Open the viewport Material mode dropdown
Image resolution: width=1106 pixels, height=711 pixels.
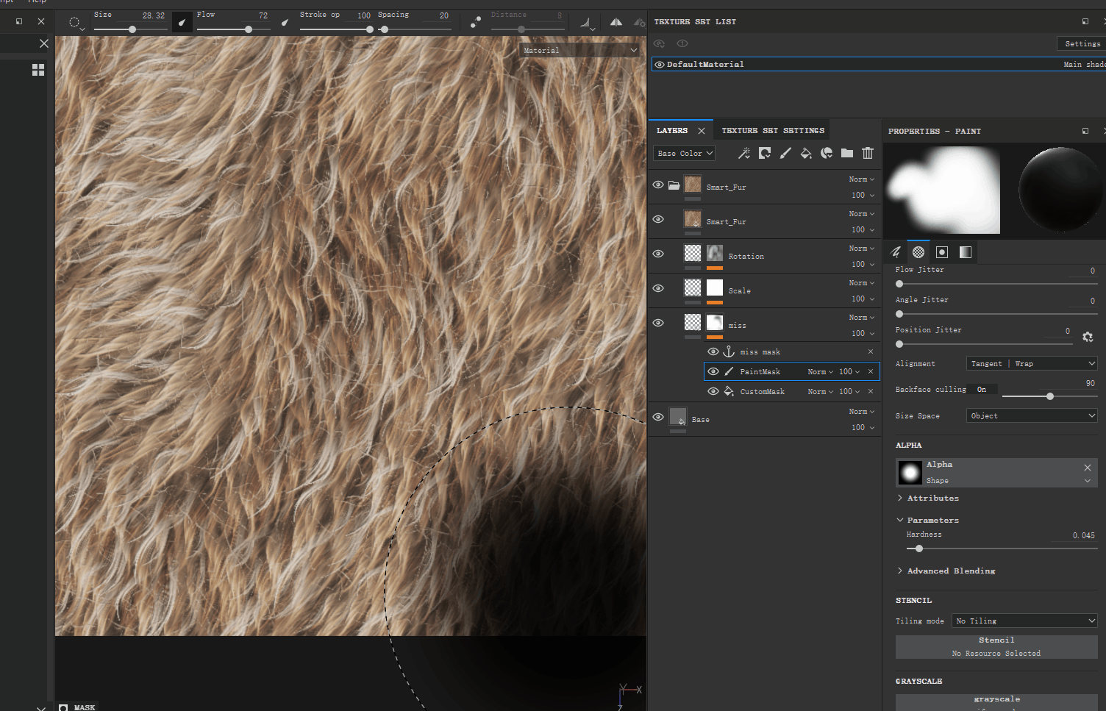(x=579, y=50)
